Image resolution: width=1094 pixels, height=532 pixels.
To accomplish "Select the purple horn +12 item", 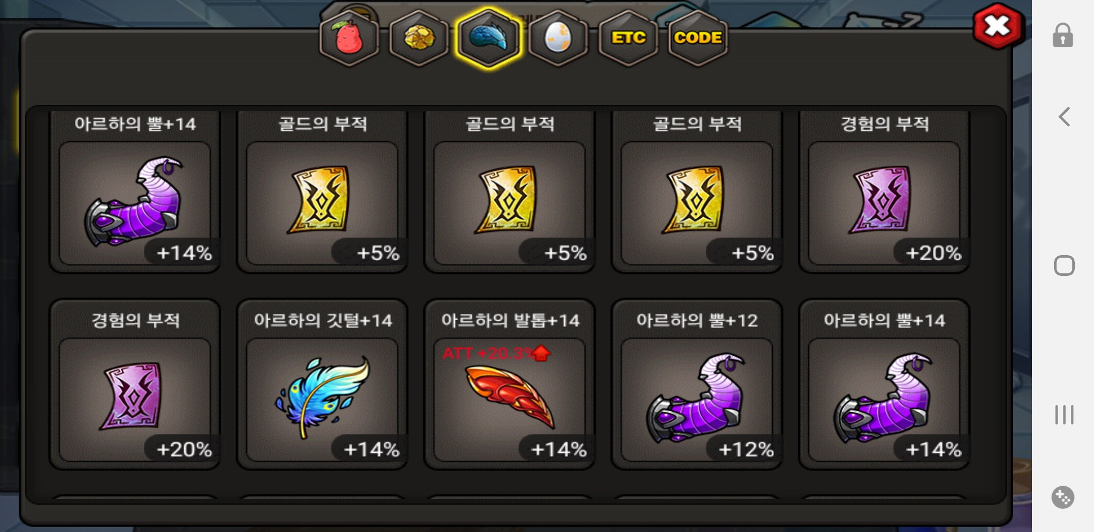I will coord(697,384).
